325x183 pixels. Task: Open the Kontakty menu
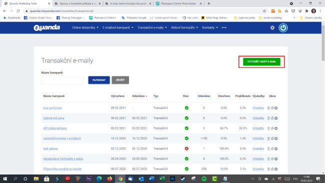pos(210,27)
